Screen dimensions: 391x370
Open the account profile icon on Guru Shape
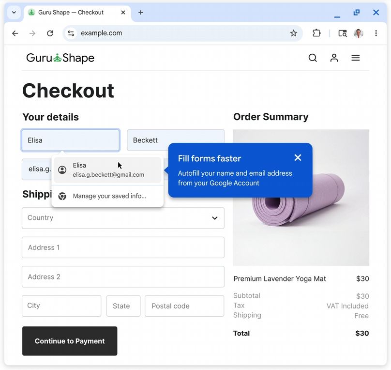pos(334,58)
